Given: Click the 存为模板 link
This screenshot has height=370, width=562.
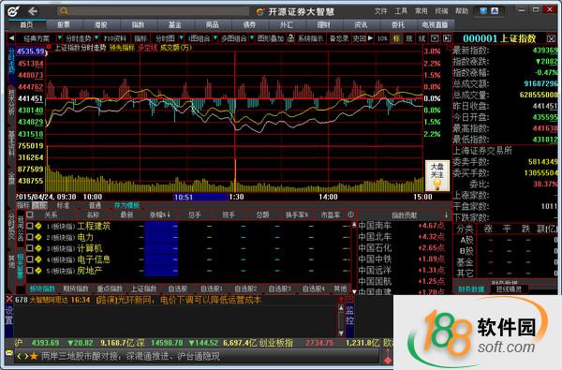Looking at the screenshot, I should tap(126, 205).
